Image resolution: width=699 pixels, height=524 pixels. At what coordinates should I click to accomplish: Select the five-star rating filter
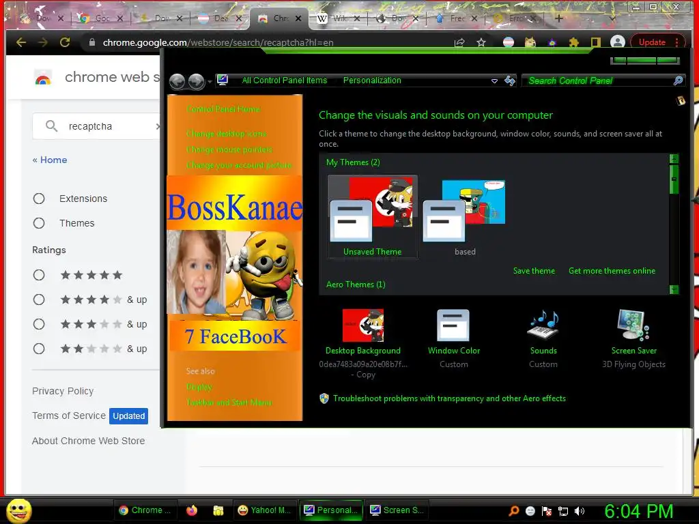[x=39, y=275]
